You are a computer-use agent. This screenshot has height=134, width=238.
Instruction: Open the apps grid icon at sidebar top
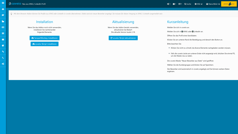[x=3, y=3]
